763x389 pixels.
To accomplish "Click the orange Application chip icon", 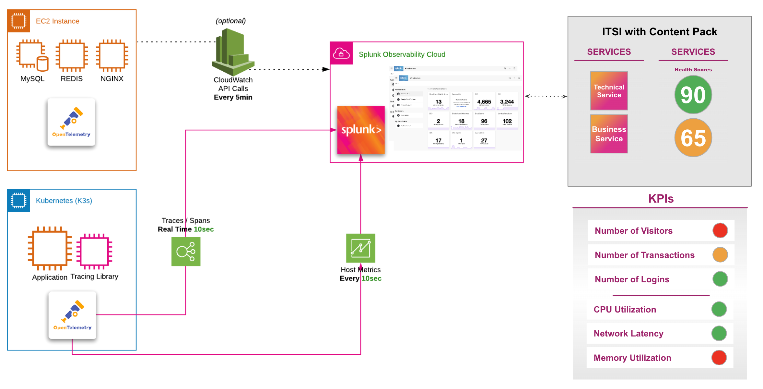I will click(x=50, y=249).
